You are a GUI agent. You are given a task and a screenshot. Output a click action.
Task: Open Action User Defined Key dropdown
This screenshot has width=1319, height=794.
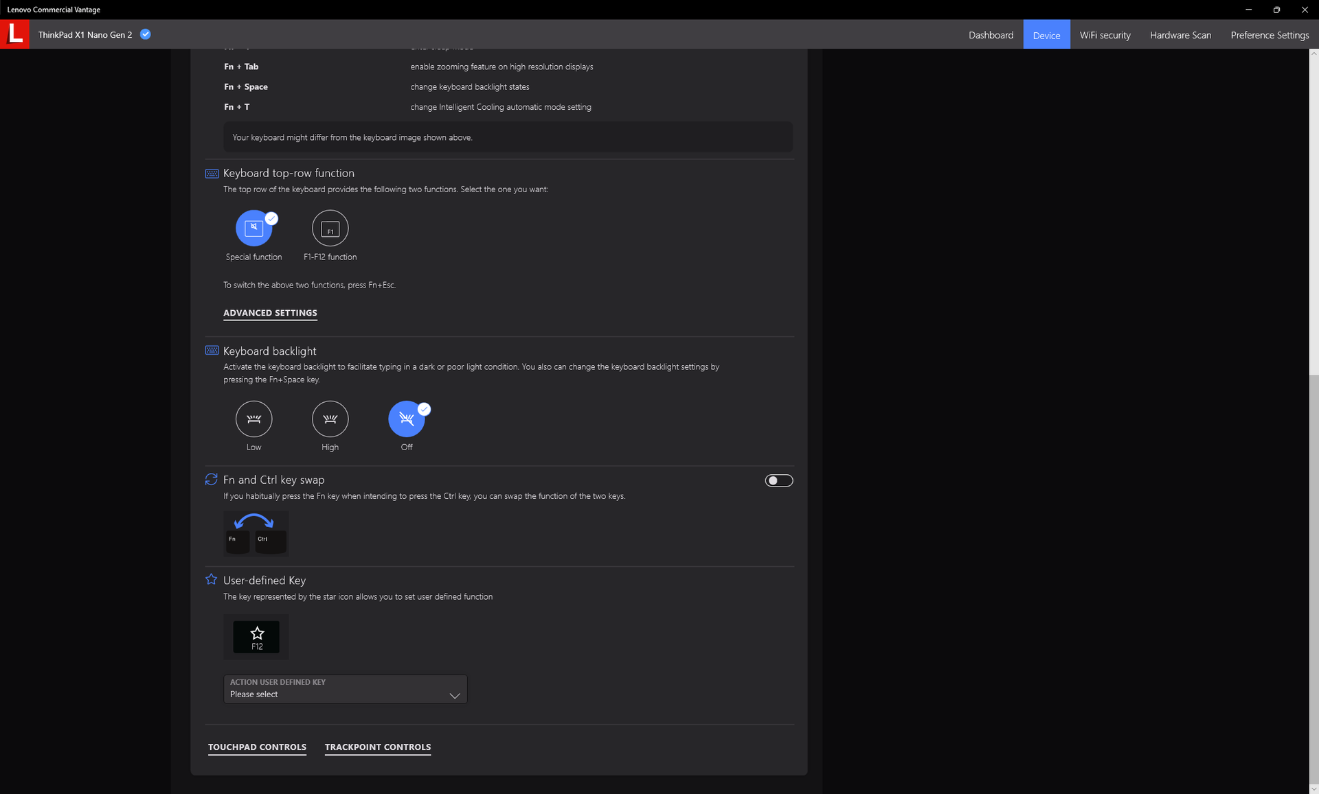[345, 689]
